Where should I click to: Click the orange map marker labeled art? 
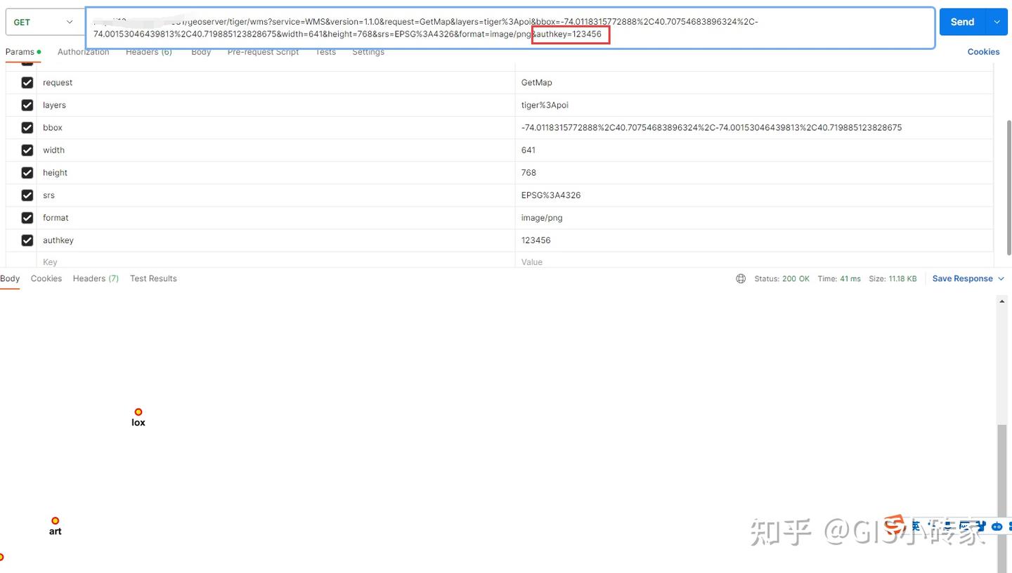point(55,521)
